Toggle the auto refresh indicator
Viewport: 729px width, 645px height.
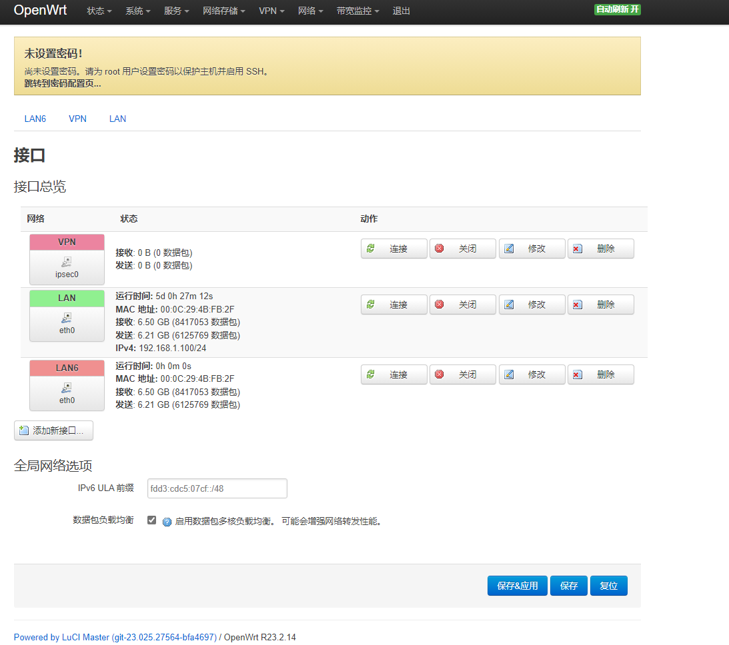(x=618, y=9)
